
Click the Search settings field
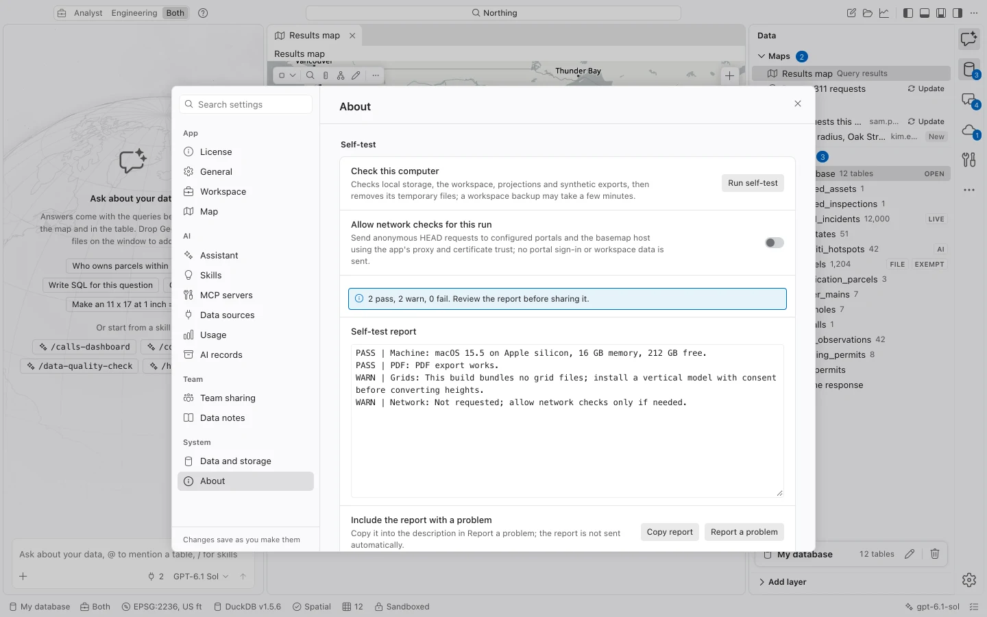click(x=245, y=104)
